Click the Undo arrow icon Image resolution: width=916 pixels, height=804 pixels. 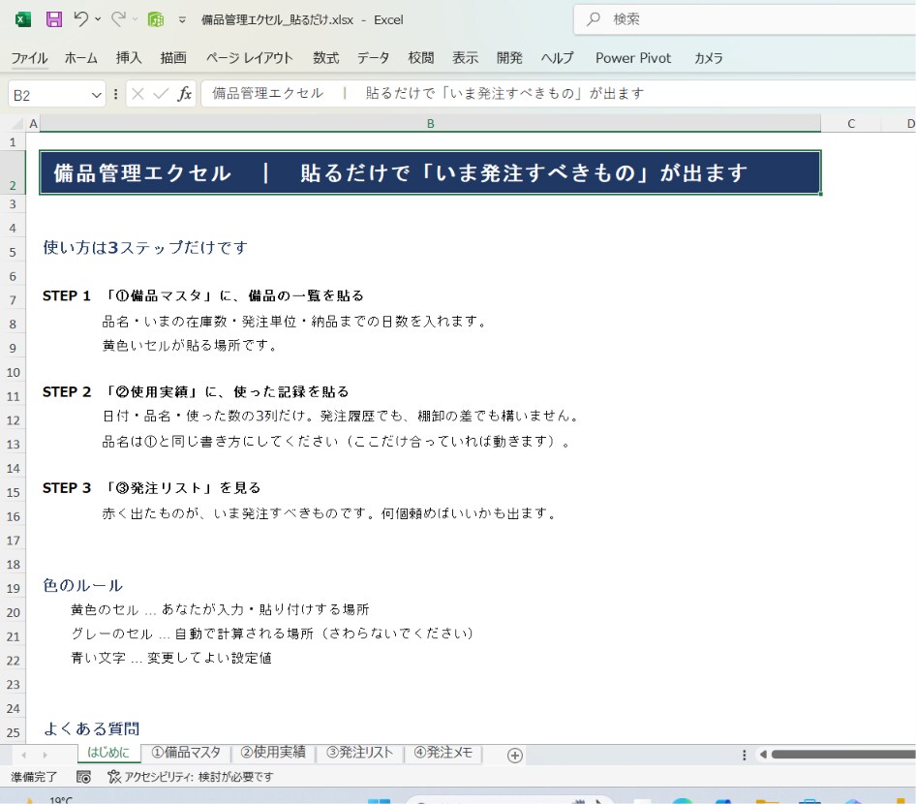[80, 19]
